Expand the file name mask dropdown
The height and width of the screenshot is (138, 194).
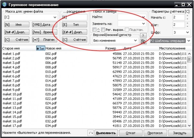[x=55, y=17]
